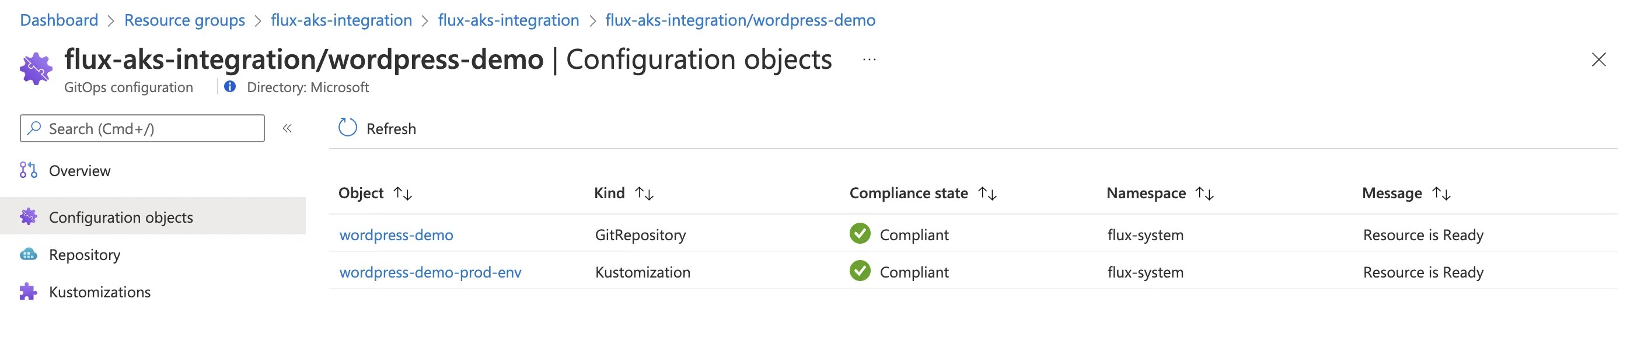Click Resource is Ready in GitRepository row
Screen dimensions: 1641x337
(x=1423, y=235)
